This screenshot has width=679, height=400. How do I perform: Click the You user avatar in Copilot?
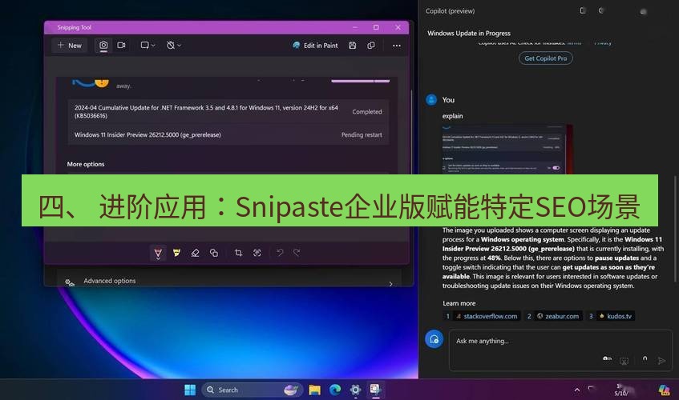coord(431,100)
